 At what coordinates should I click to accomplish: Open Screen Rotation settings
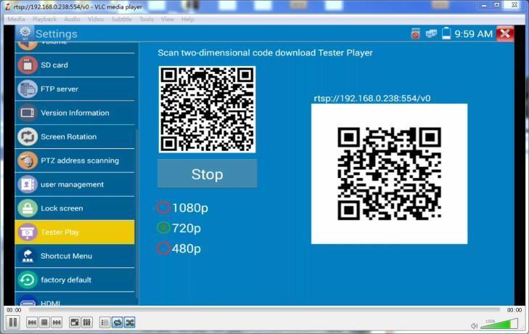pyautogui.click(x=75, y=137)
